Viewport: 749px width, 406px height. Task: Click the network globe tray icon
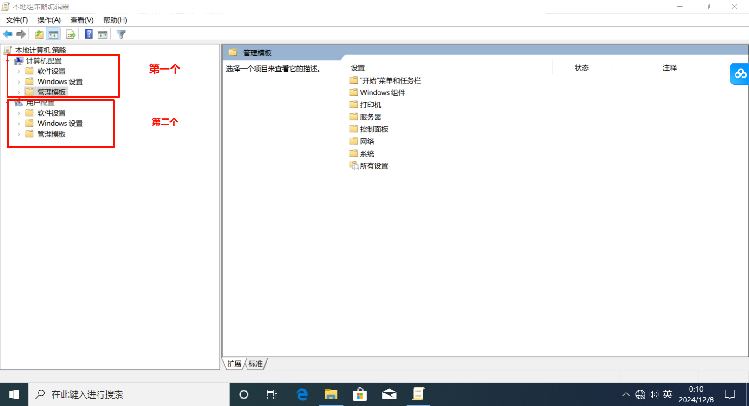640,394
